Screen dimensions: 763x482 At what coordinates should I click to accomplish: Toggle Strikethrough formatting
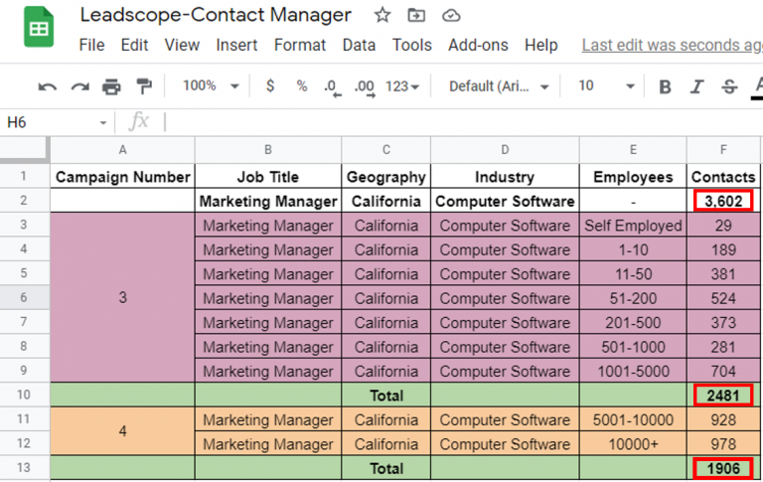tap(729, 86)
